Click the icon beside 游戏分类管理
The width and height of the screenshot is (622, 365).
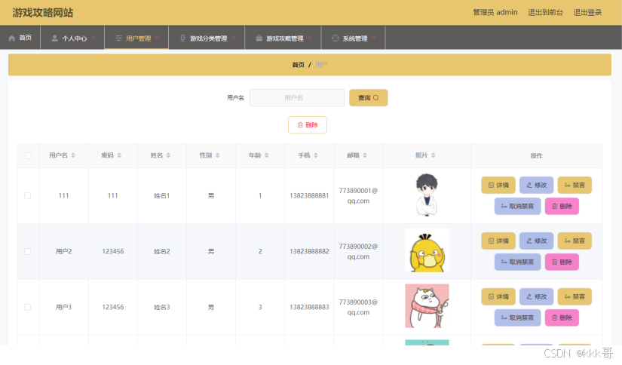pyautogui.click(x=183, y=38)
